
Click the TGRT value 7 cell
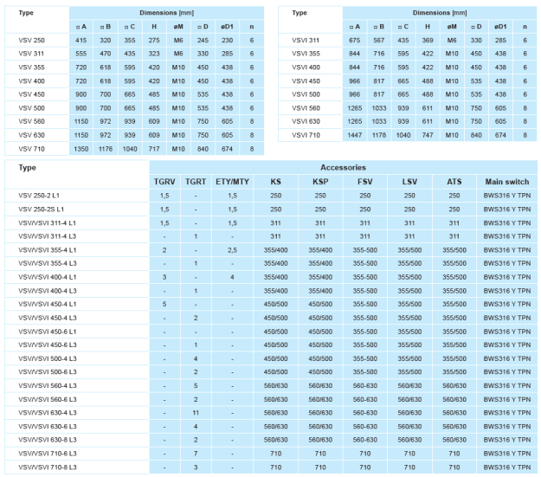click(x=196, y=454)
